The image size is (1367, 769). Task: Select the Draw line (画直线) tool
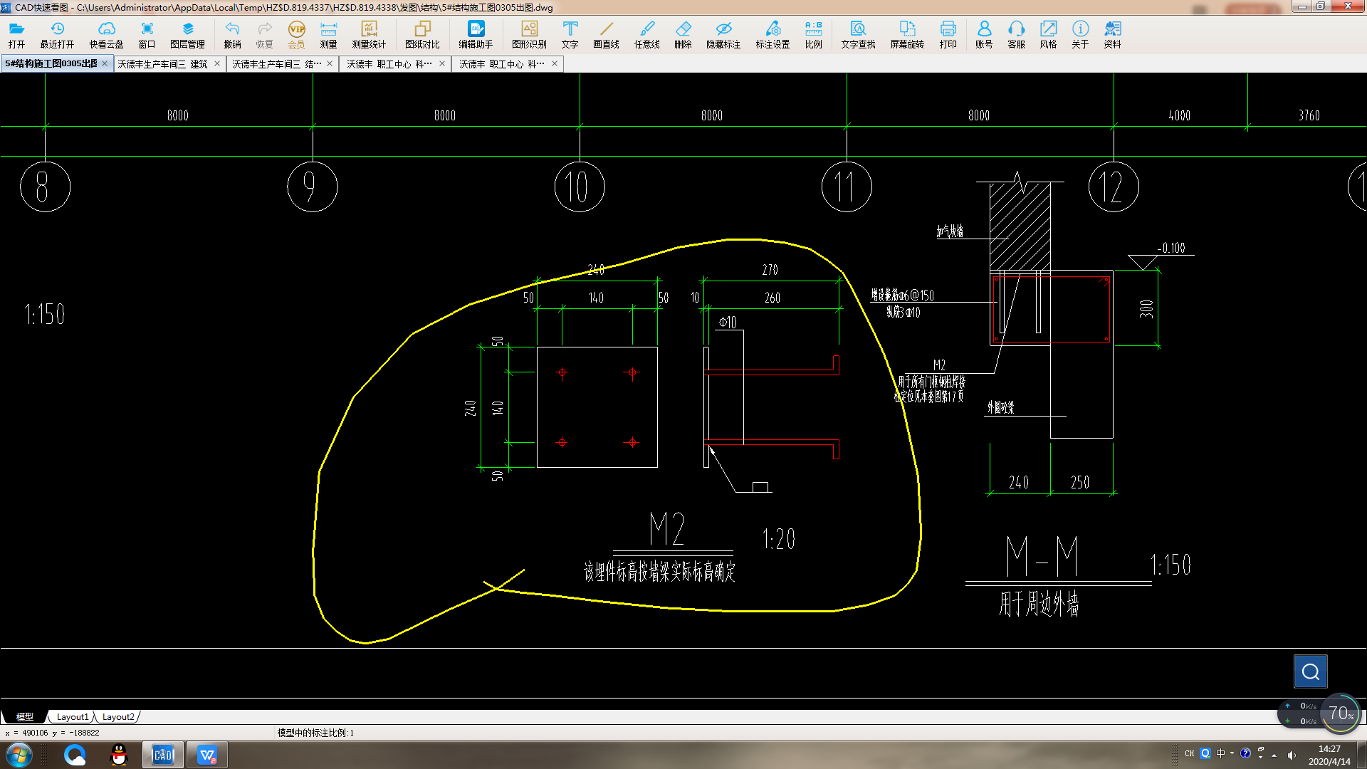[x=606, y=34]
